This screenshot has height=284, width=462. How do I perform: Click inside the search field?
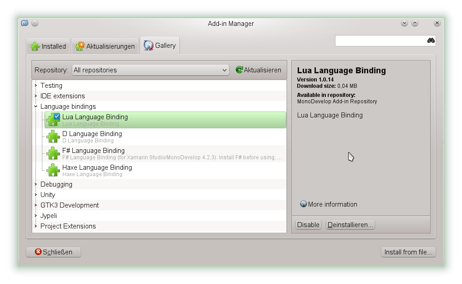click(x=382, y=41)
